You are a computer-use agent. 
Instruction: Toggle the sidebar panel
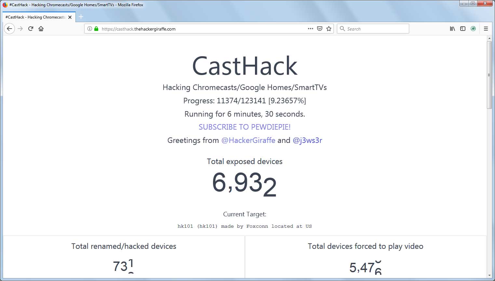click(463, 29)
